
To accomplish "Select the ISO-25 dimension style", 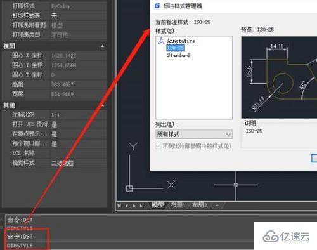I will 176,48.
